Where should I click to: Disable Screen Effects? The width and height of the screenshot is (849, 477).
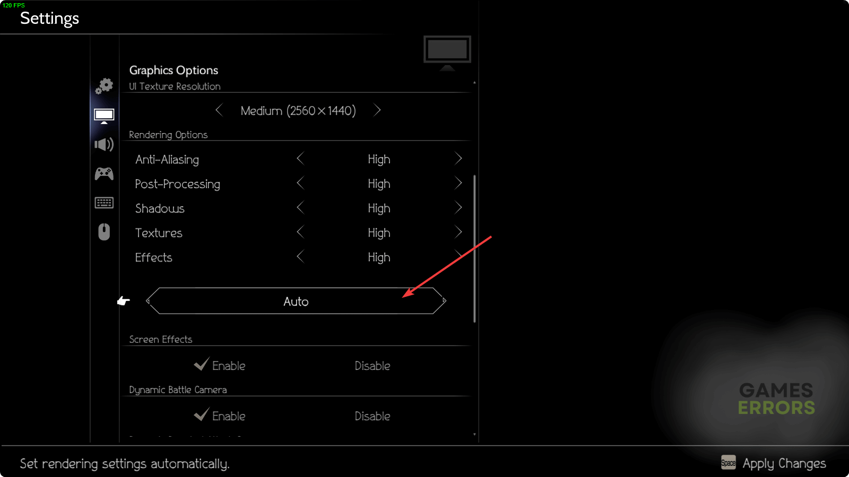[x=372, y=366]
